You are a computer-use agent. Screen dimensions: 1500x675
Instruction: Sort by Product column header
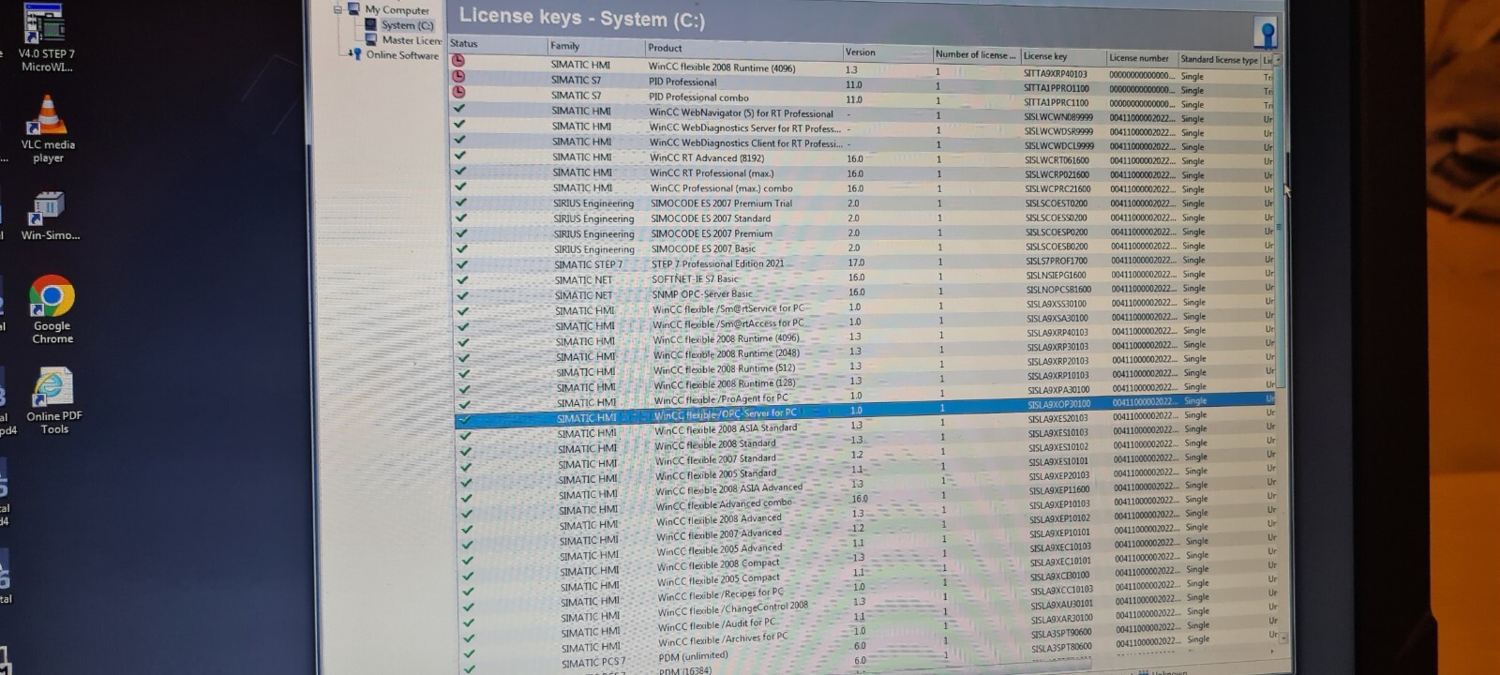[742, 49]
